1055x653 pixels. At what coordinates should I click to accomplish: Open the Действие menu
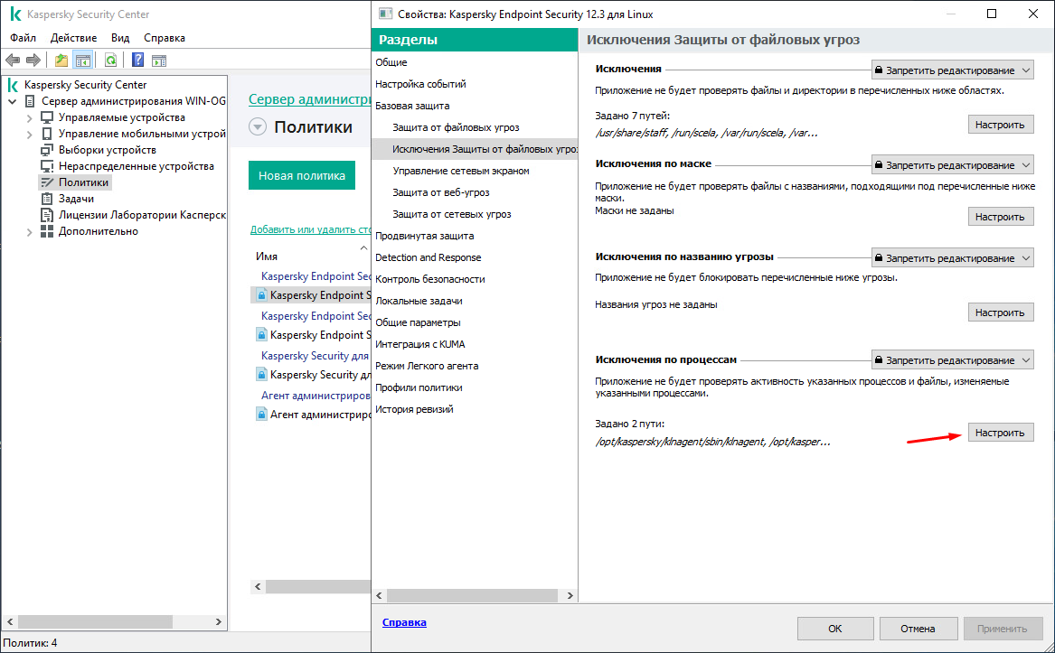point(74,38)
